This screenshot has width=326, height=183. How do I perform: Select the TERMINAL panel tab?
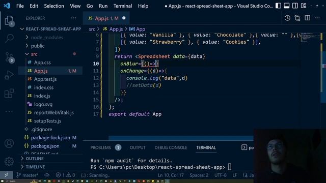point(206,147)
